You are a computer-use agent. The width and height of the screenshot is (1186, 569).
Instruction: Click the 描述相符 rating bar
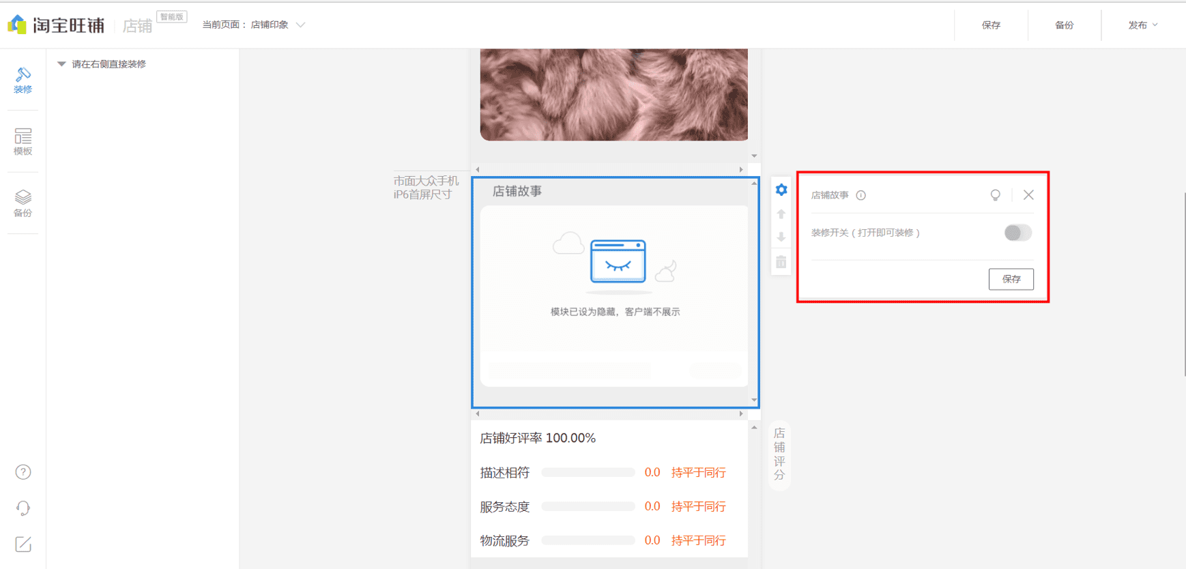pos(588,472)
